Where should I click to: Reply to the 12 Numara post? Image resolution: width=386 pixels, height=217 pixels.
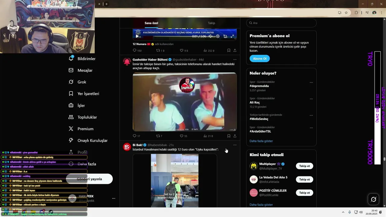[x=137, y=51]
